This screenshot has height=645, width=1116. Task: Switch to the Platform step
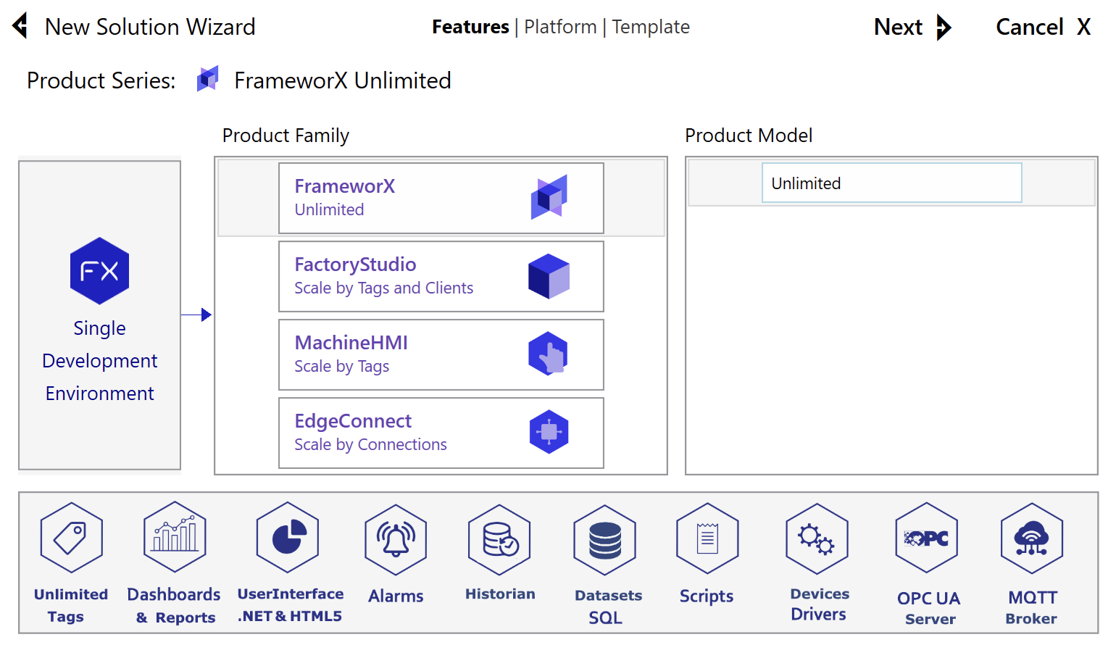[x=560, y=27]
